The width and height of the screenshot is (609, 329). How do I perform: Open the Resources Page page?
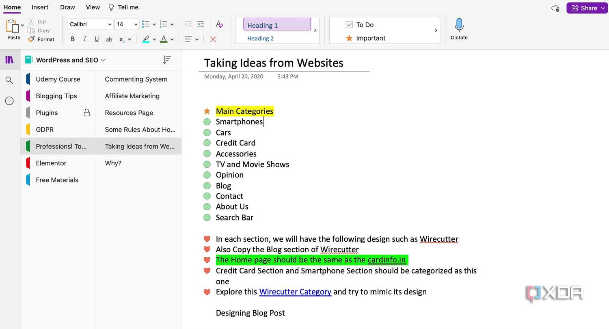138,113
